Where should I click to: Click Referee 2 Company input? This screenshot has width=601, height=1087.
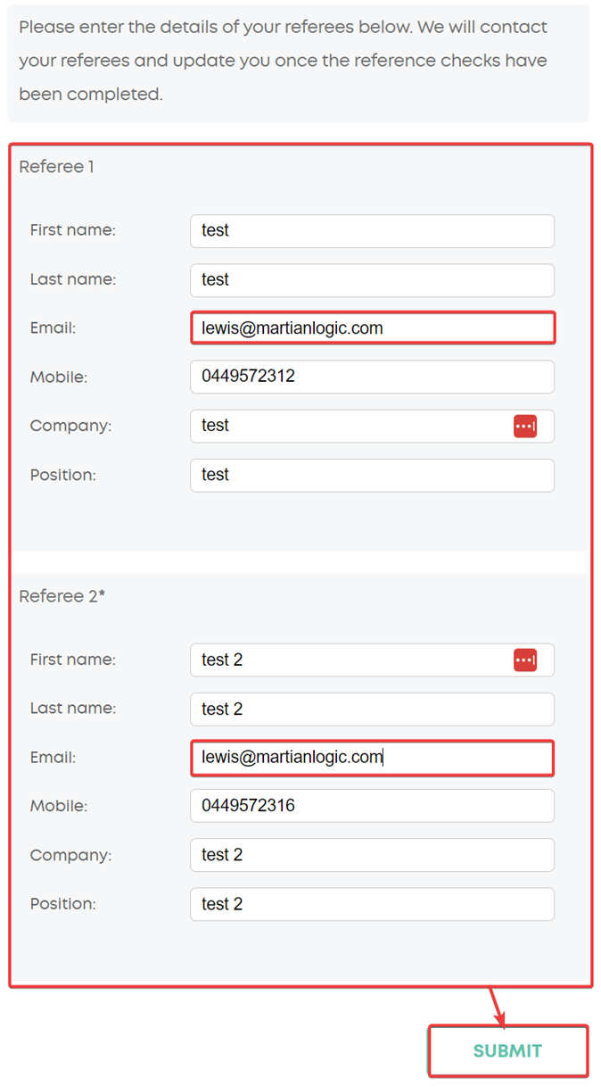point(372,855)
